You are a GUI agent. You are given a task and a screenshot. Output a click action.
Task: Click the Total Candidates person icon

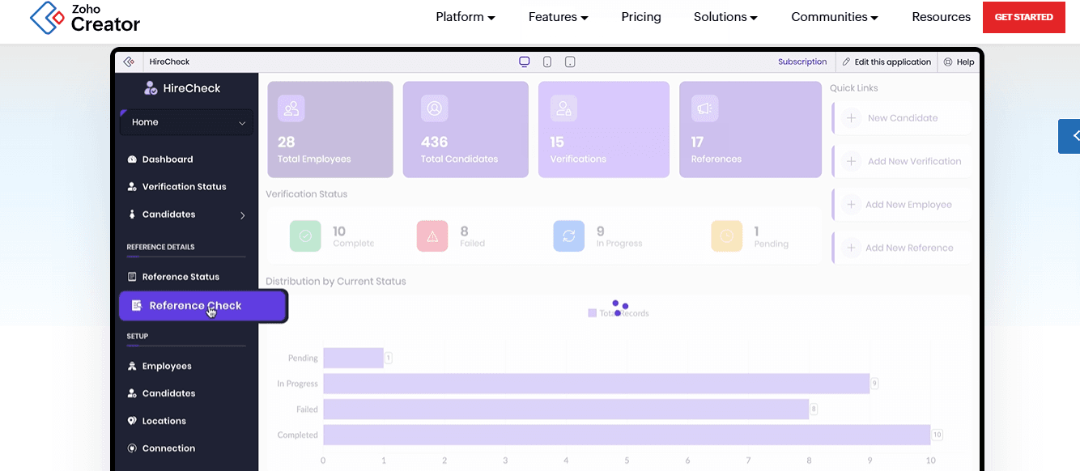(x=435, y=108)
